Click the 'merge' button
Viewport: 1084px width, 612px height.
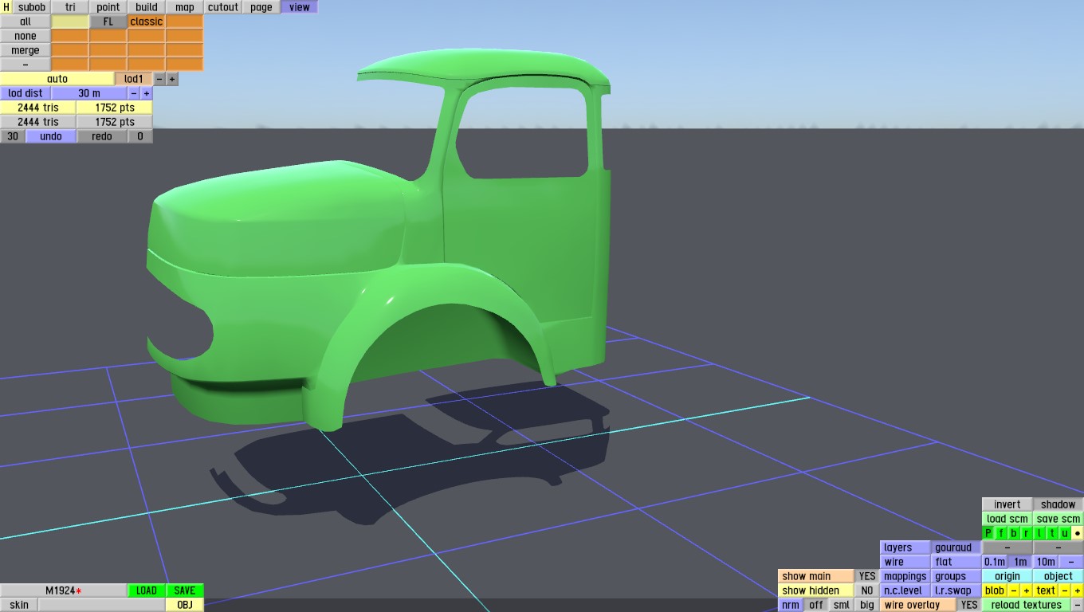coord(26,50)
